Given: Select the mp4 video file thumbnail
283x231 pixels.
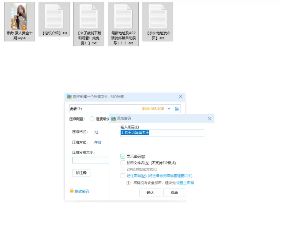Looking at the screenshot, I should pos(19,16).
